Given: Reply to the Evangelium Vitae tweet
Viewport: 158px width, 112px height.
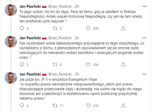Looking at the screenshot, I should [x=22, y=106].
